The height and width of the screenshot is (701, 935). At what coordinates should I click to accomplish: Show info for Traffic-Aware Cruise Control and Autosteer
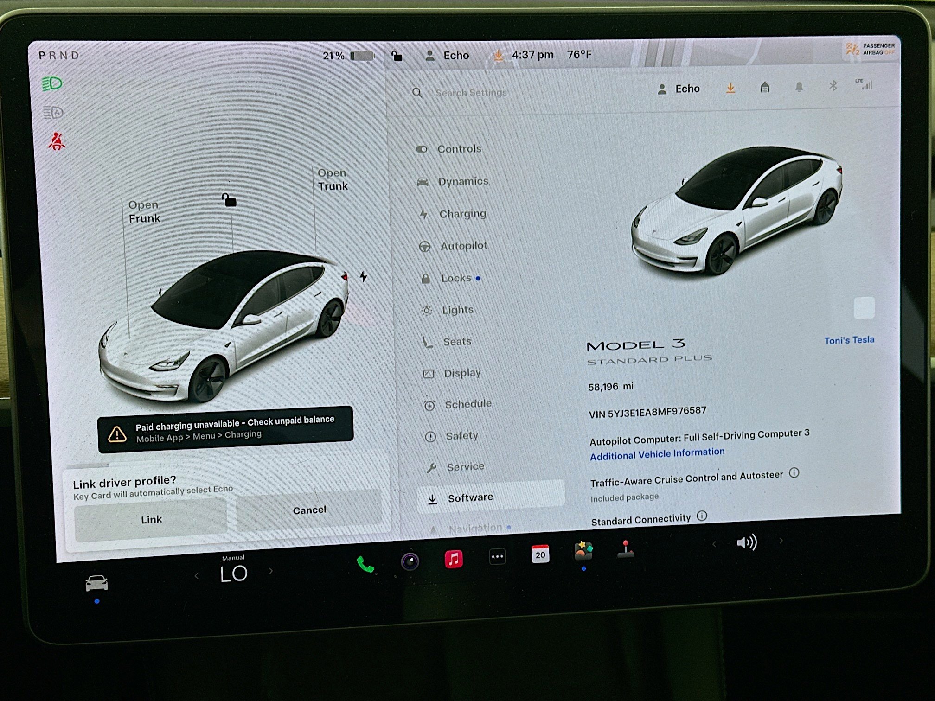794,473
